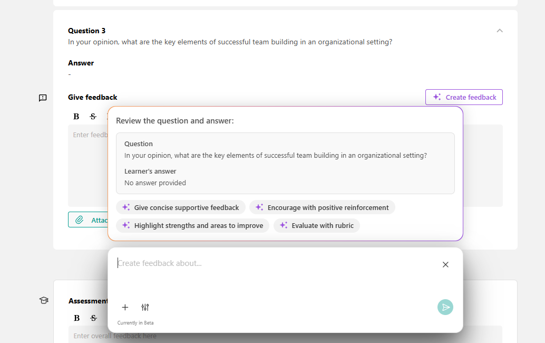
Task: Pick Highlight strengths and areas to improve
Action: pos(192,225)
